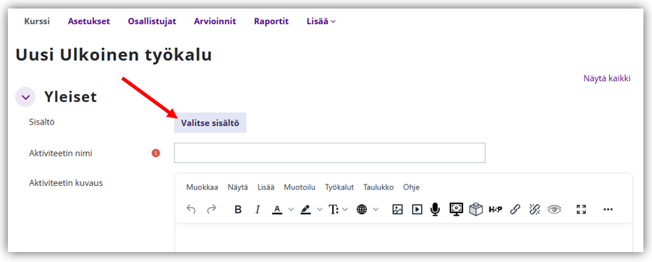This screenshot has height=262, width=652.
Task: Expand the Lisää navigation dropdown
Action: pyautogui.click(x=321, y=21)
